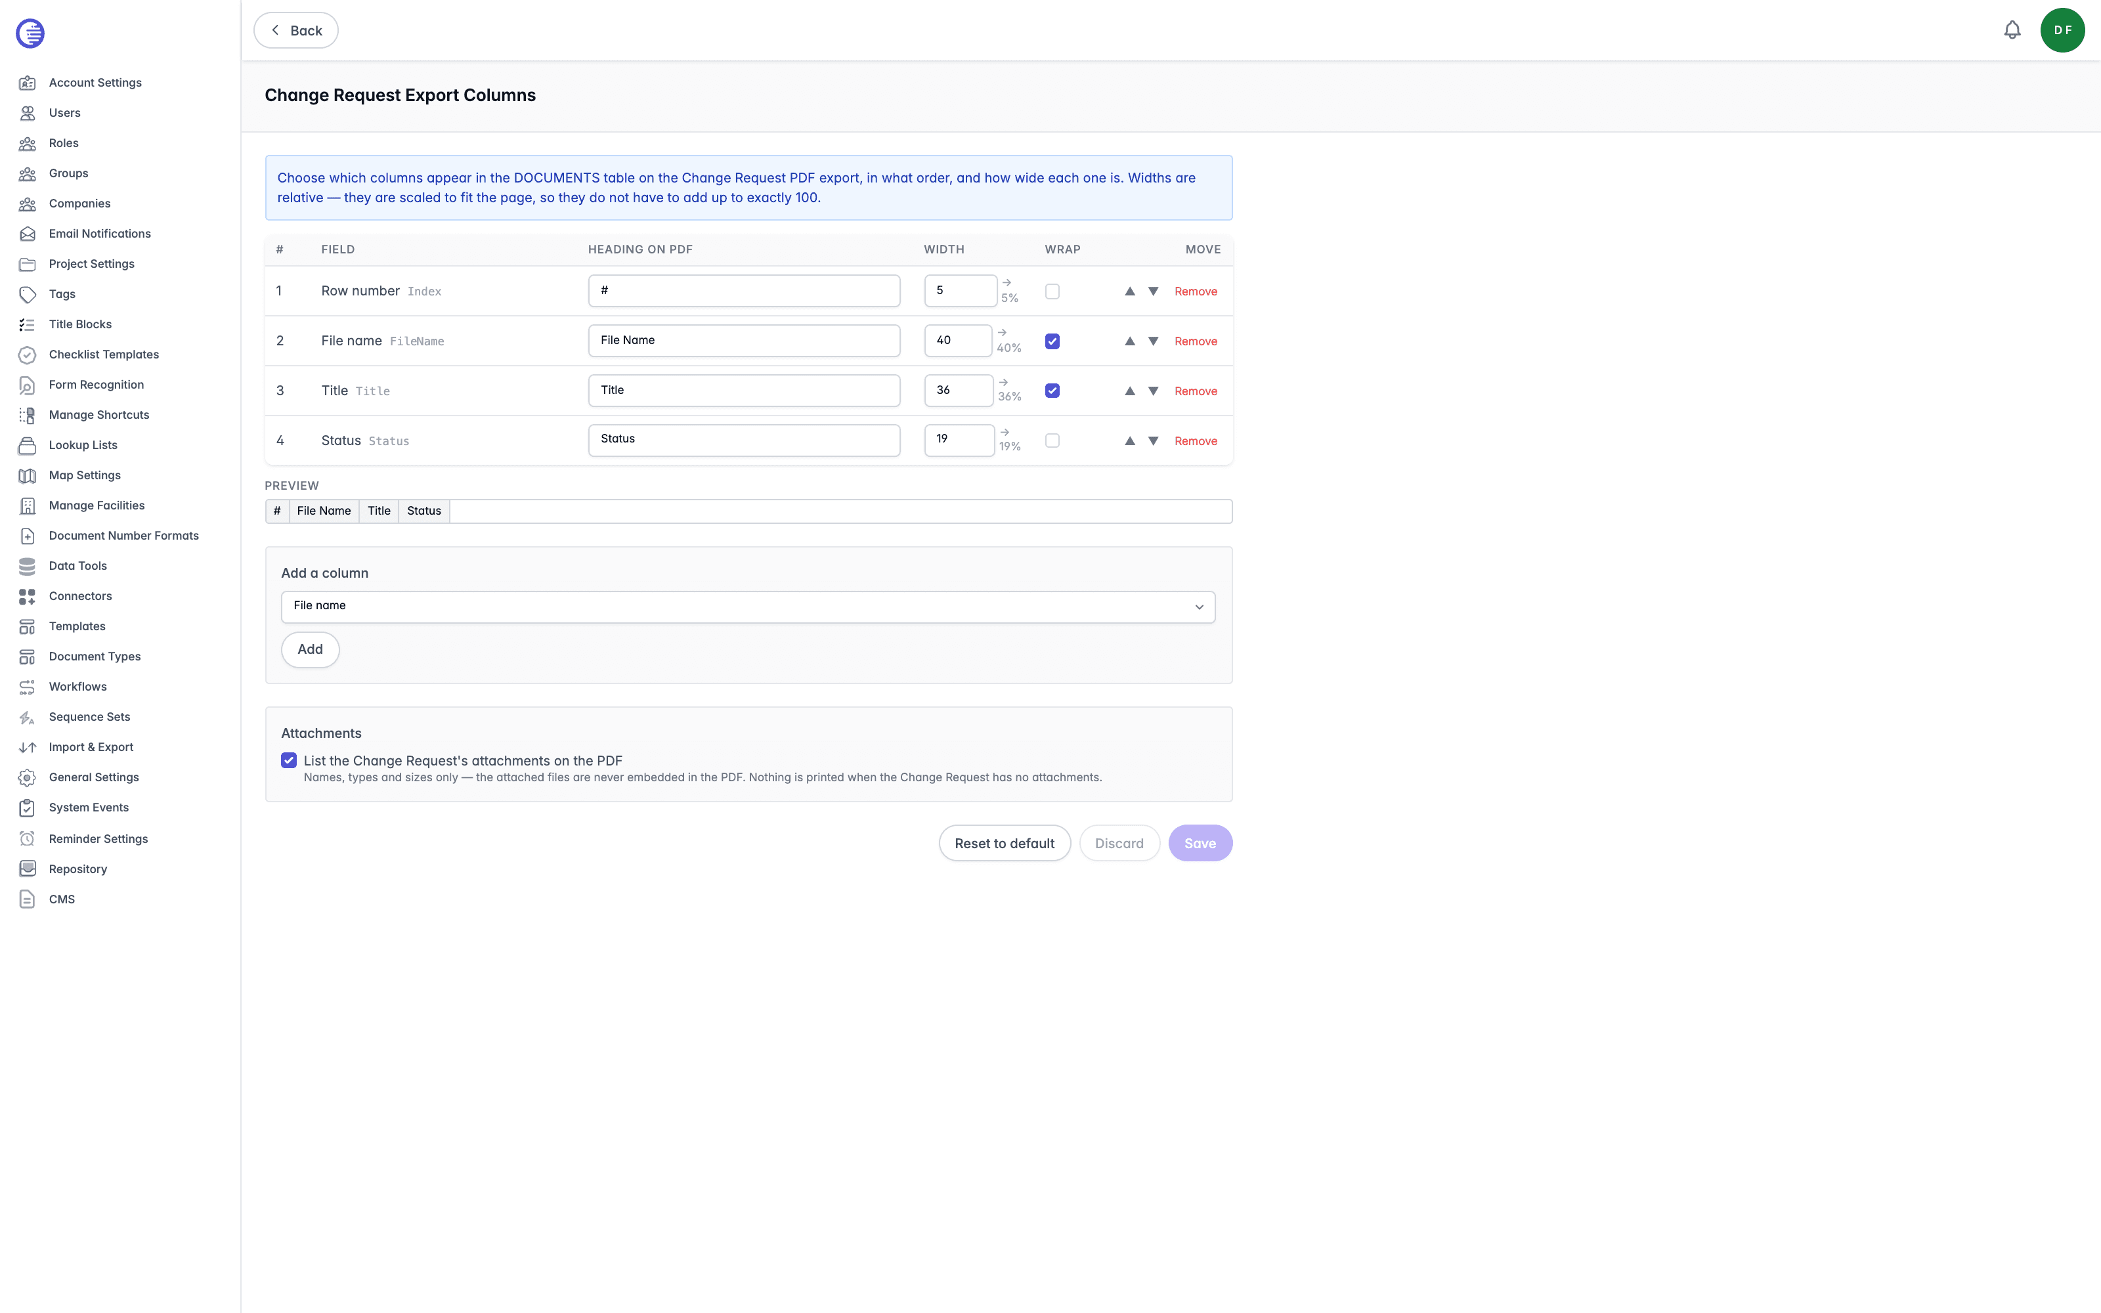Click the width field showing 19

coord(959,441)
